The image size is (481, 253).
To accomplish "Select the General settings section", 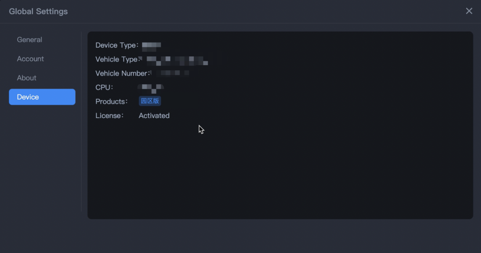I will (29, 39).
